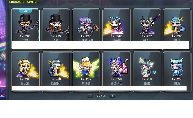Click the CHARACTER SWITCH title
The image size is (193, 118).
pos(24,2)
